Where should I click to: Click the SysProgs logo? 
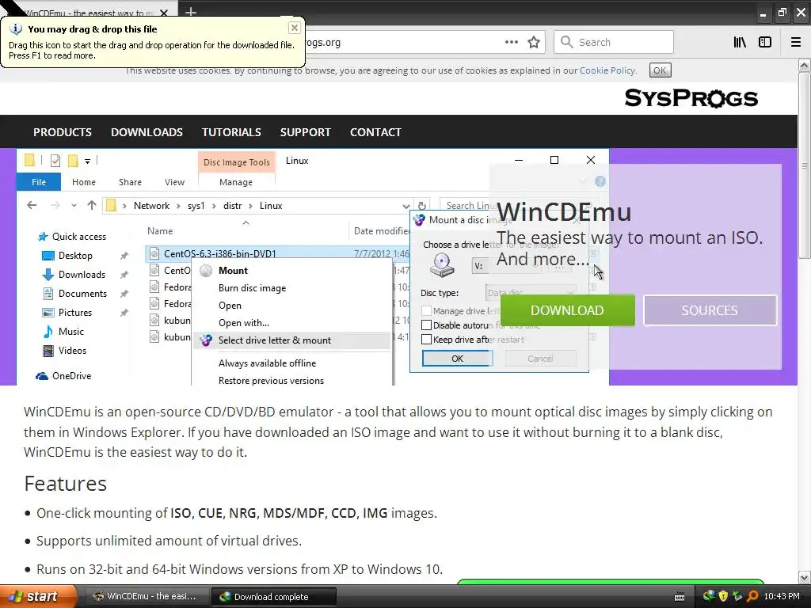click(691, 97)
